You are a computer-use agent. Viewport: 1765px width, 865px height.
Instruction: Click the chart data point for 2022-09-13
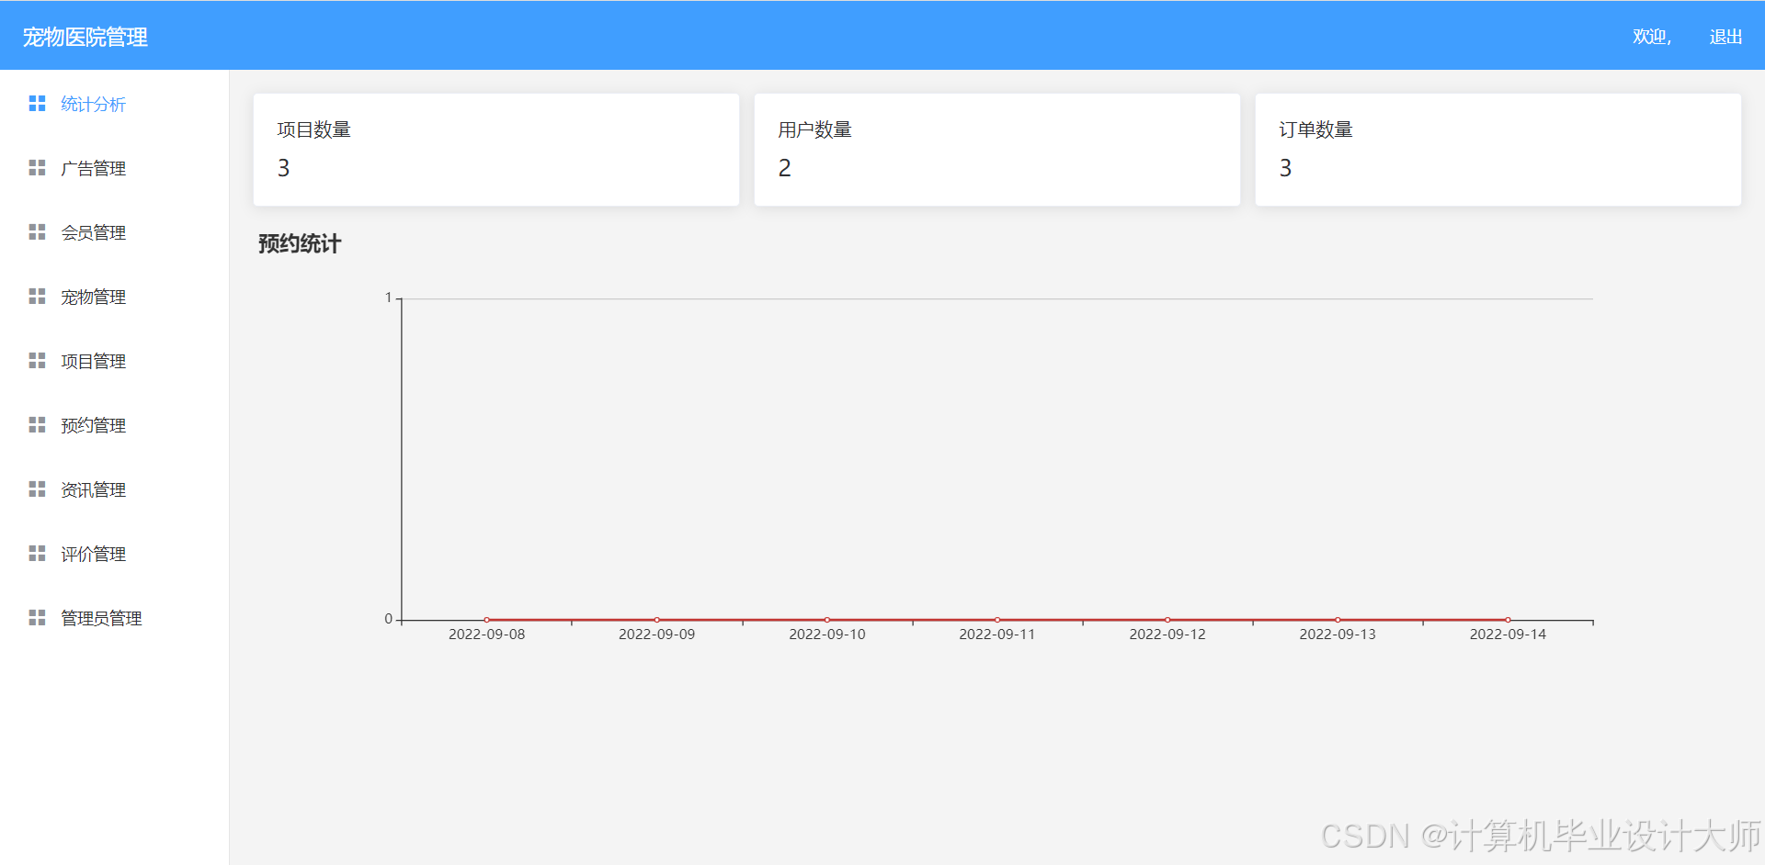click(1338, 620)
